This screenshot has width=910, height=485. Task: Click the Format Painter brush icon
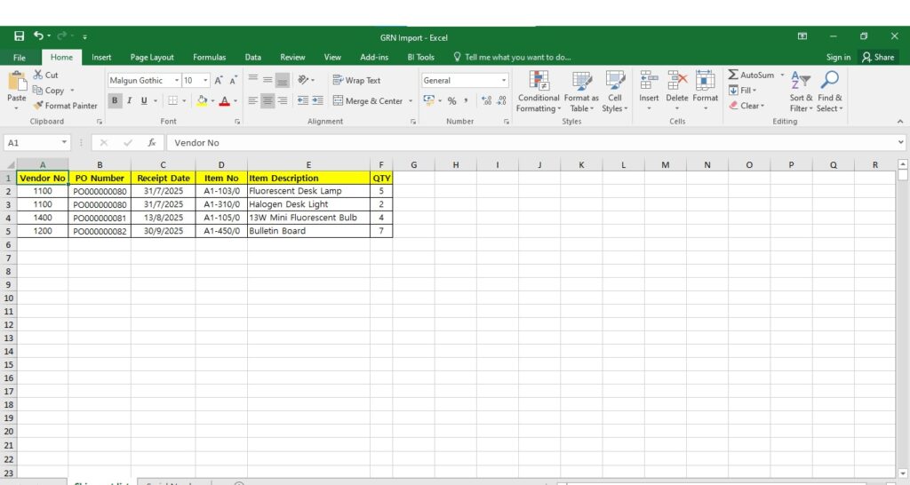[39, 106]
